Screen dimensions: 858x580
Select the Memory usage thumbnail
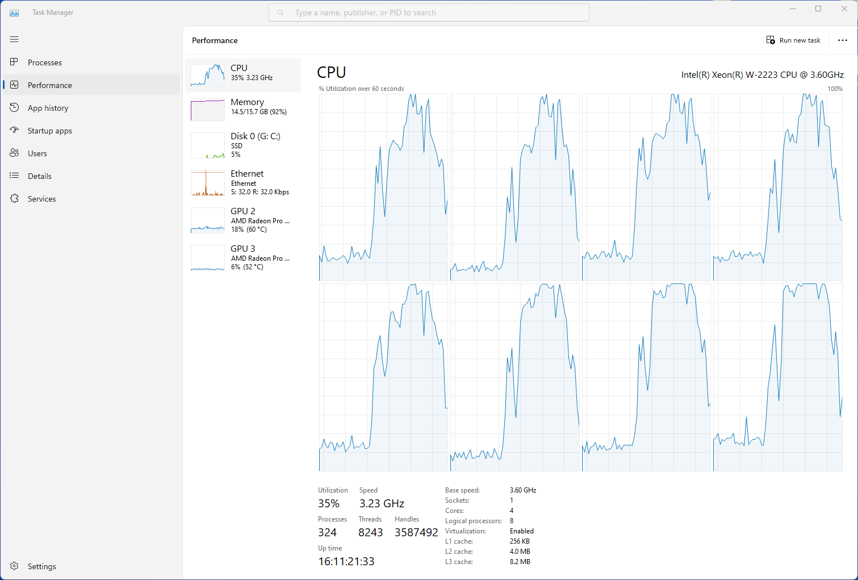pos(208,110)
